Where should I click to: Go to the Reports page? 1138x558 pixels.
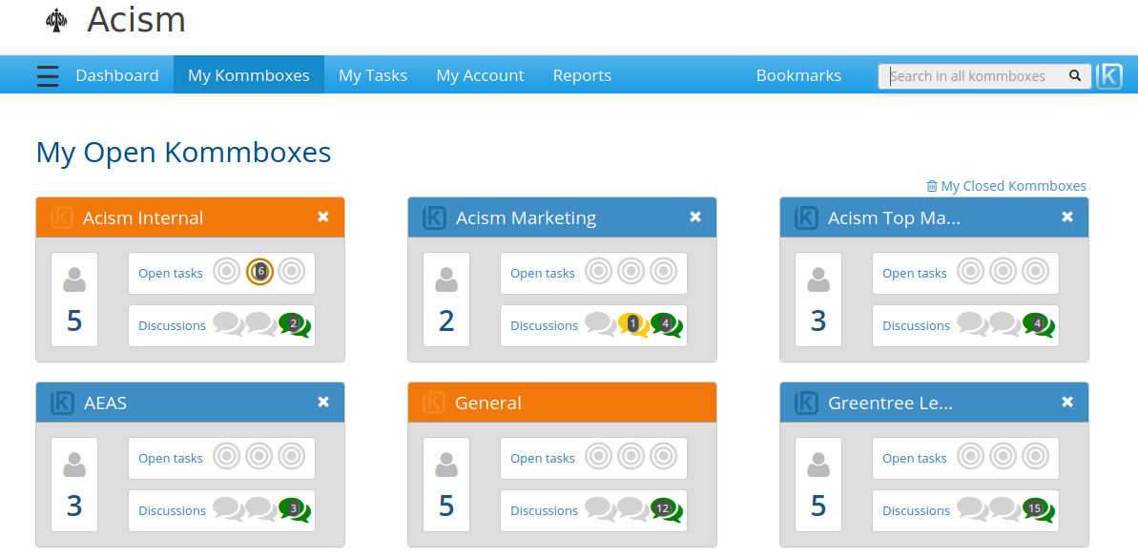tap(582, 75)
